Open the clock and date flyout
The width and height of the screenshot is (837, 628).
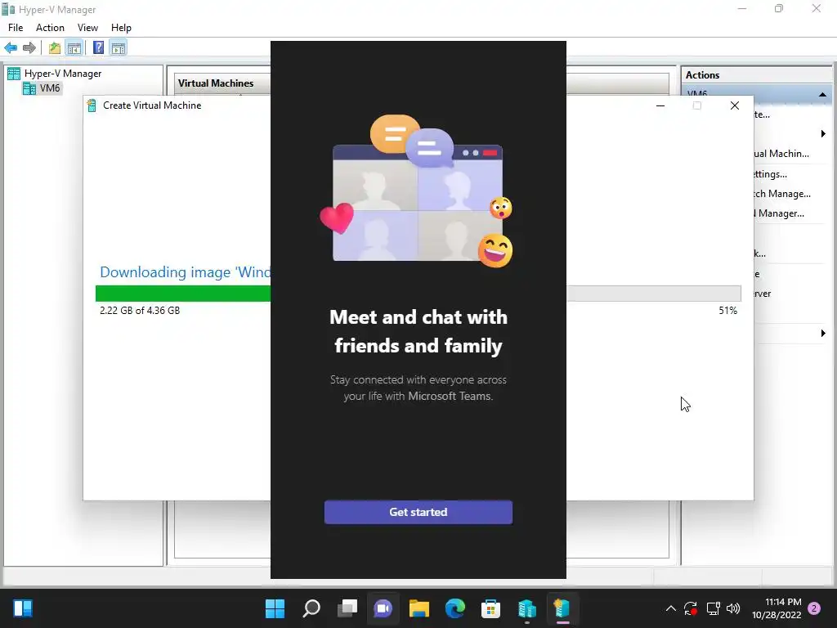click(x=777, y=608)
